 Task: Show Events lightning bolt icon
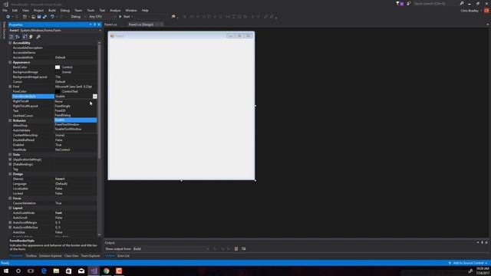31,37
